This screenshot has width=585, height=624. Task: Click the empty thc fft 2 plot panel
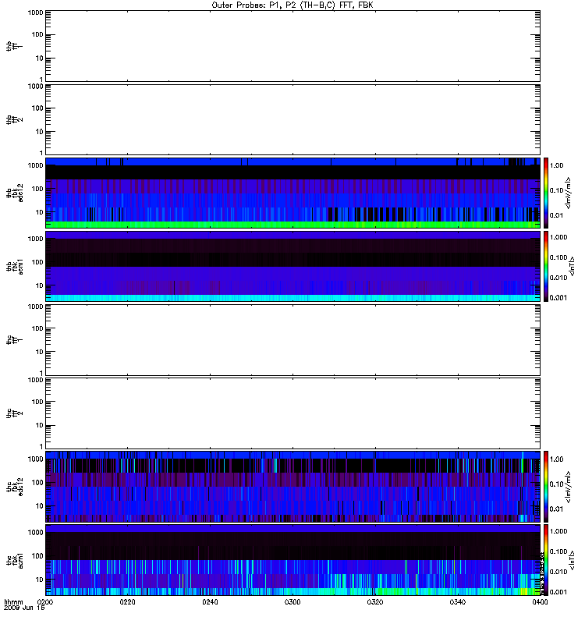coord(292,413)
